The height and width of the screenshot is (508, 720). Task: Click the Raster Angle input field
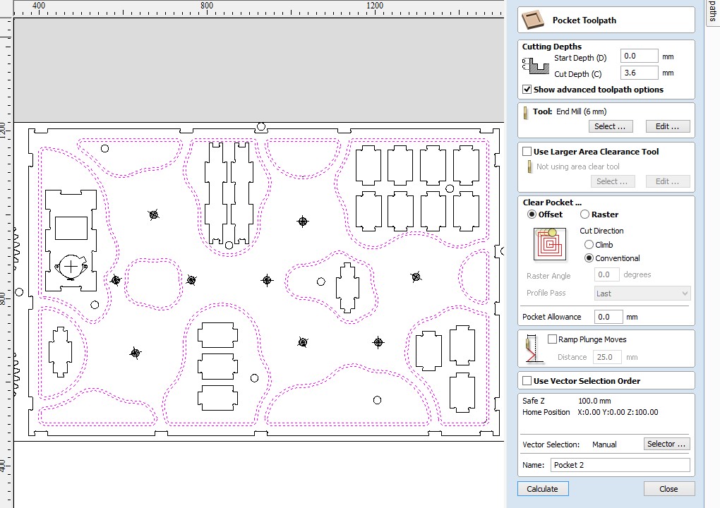coord(606,274)
